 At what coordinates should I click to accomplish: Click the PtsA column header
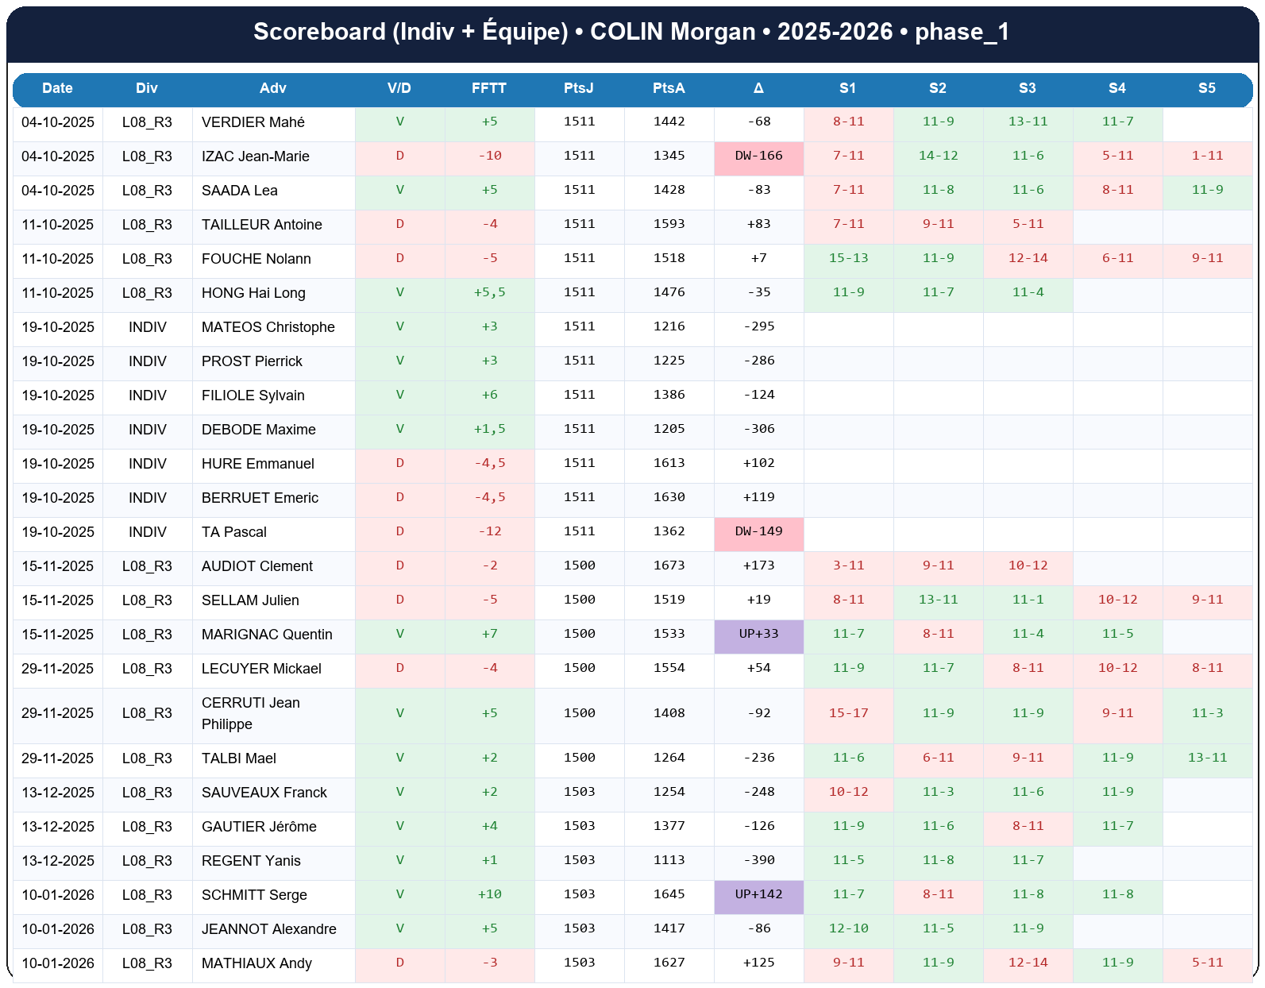tap(668, 88)
